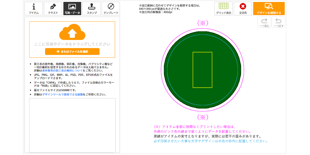
Task: Click 全消去 to clear all
Action: click(243, 9)
